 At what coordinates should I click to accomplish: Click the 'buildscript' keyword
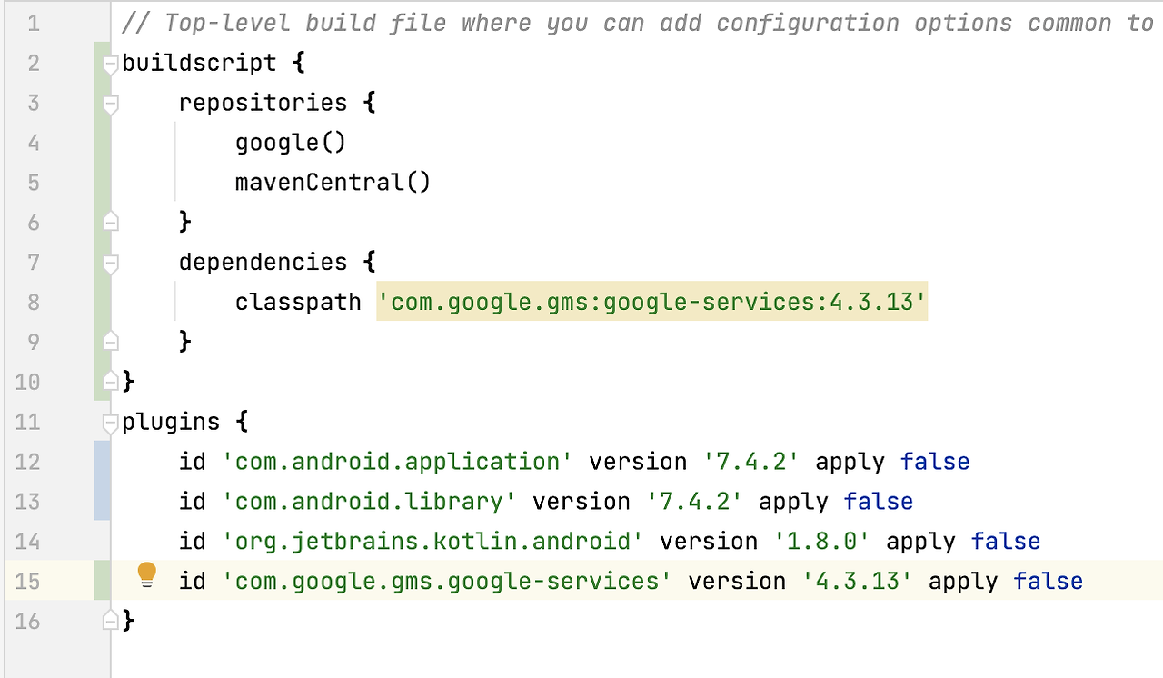click(x=199, y=63)
